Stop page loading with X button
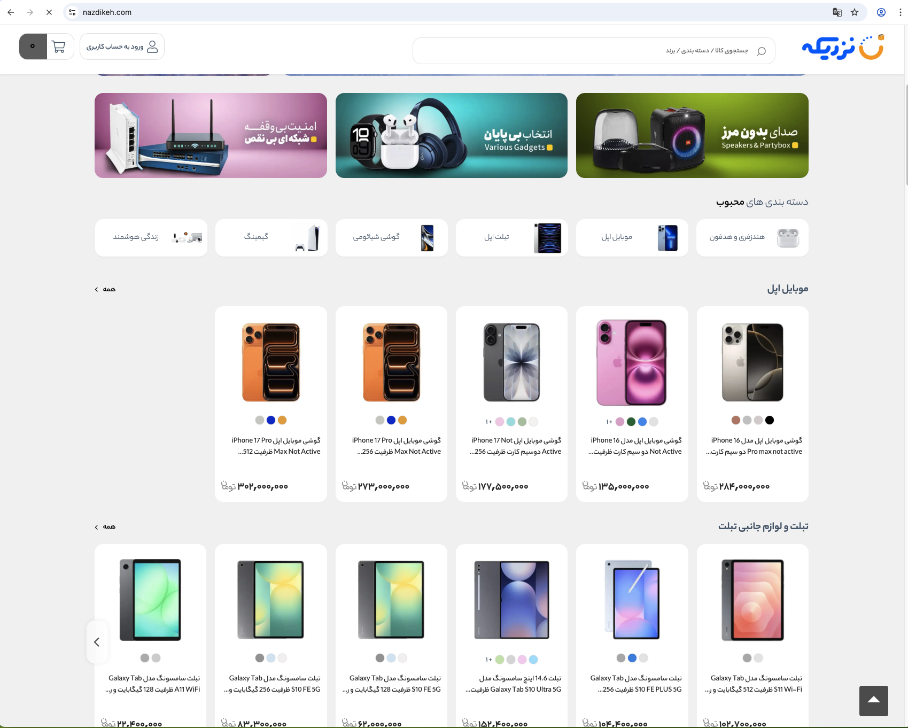 [49, 12]
